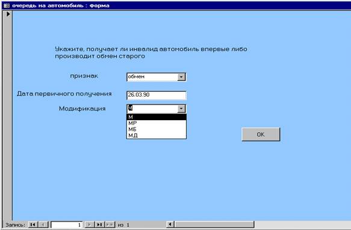Click the horizontal scrollbar thumb
The height and width of the screenshot is (230, 351).
click(x=214, y=224)
